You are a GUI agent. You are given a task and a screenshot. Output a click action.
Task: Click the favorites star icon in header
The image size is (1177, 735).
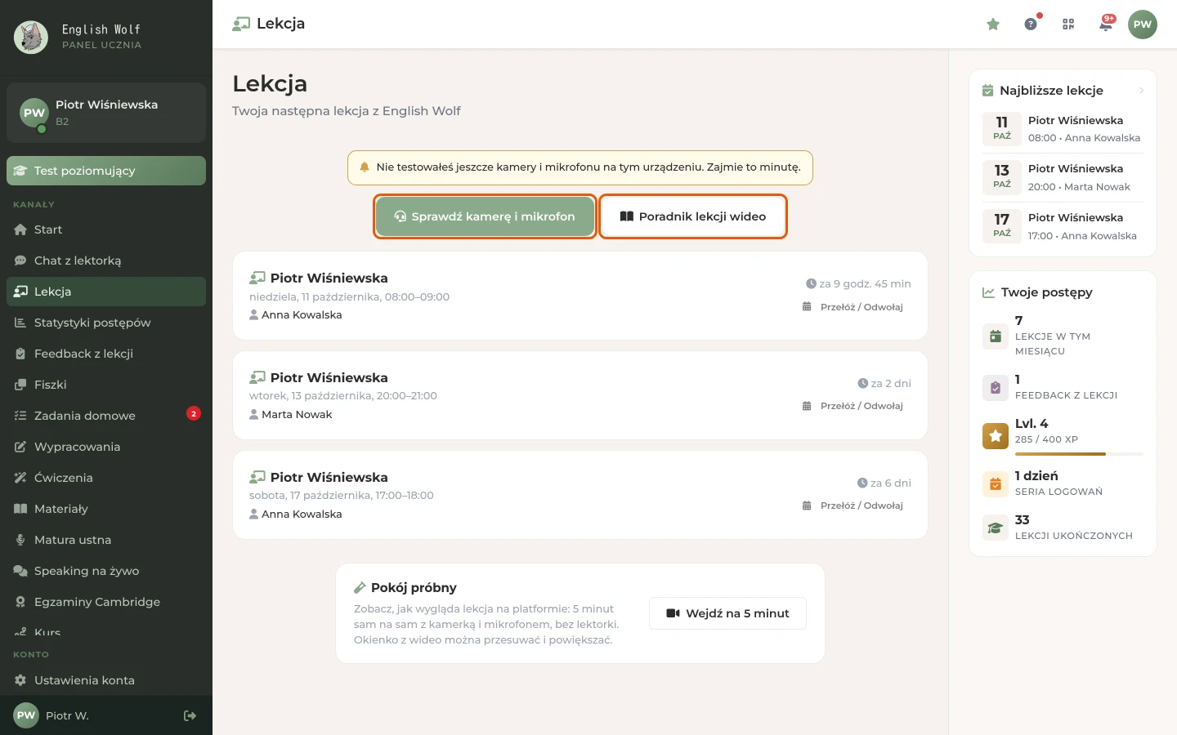[993, 24]
